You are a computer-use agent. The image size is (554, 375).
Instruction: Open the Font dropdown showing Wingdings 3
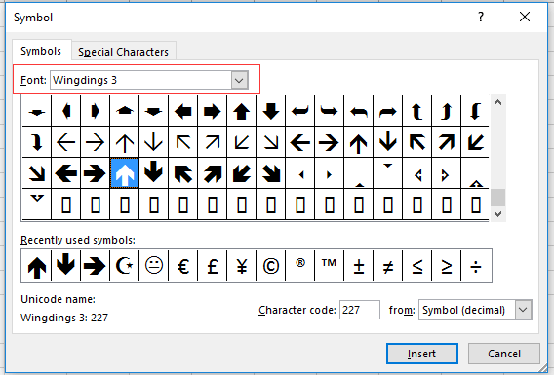coord(239,80)
